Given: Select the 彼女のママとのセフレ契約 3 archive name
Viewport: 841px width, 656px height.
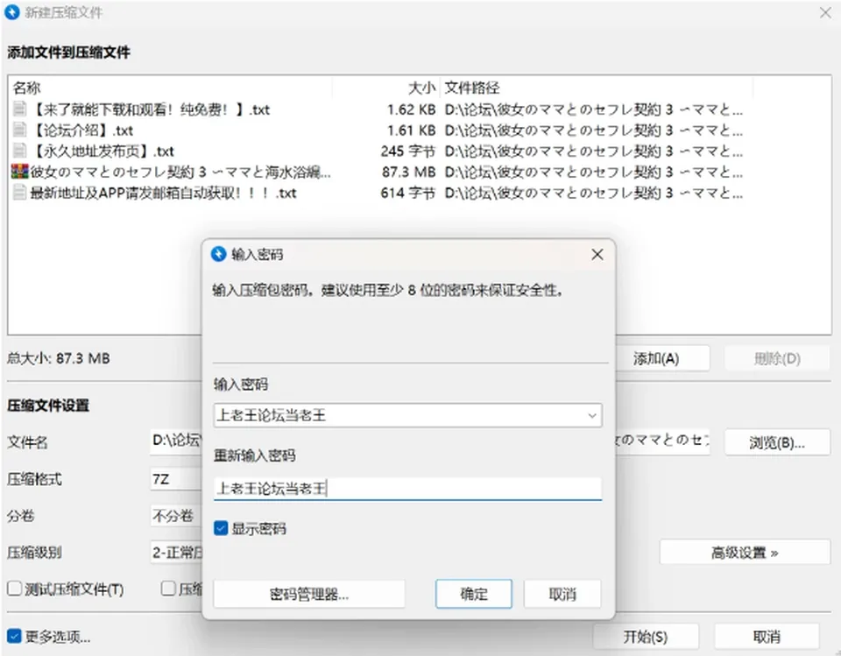Looking at the screenshot, I should tap(180, 173).
